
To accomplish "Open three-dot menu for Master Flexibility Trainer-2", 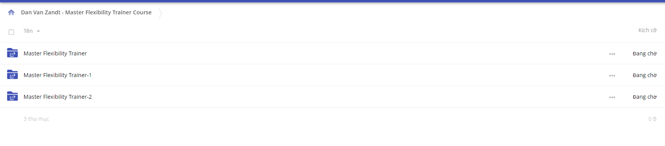I will pyautogui.click(x=612, y=97).
